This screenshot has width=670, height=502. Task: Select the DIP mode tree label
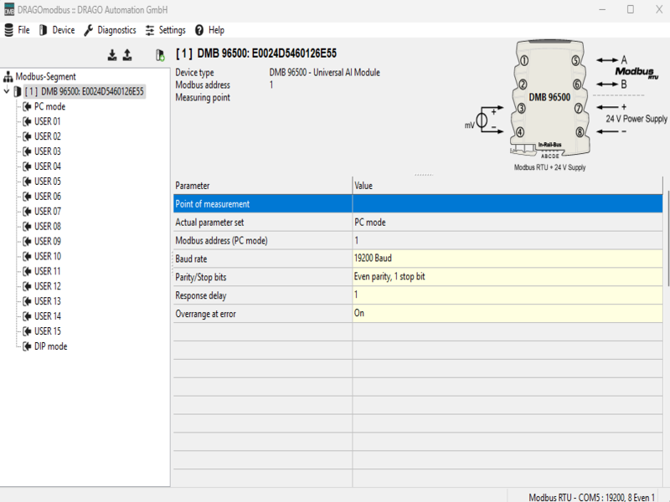tap(51, 346)
